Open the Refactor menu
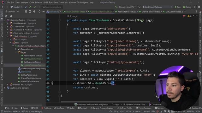The width and height of the screenshot is (202, 113). [x=39, y=3]
